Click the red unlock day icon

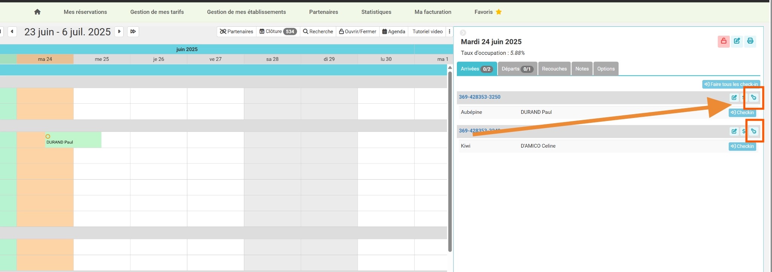click(723, 41)
